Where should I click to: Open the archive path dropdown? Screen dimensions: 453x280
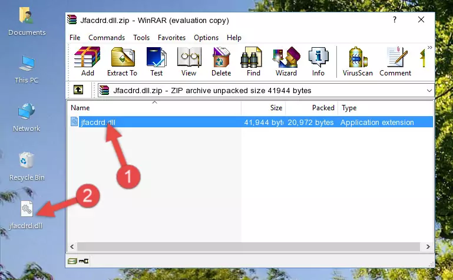pyautogui.click(x=429, y=90)
